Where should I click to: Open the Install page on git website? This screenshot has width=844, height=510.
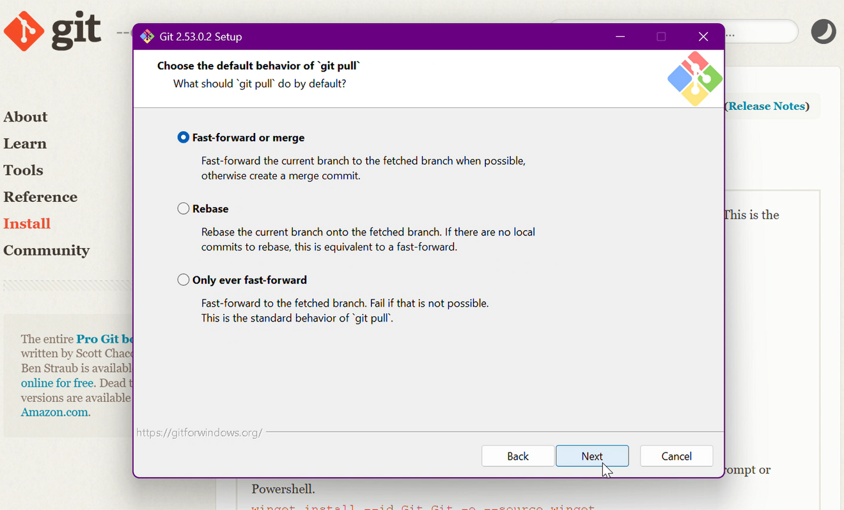[x=27, y=224]
